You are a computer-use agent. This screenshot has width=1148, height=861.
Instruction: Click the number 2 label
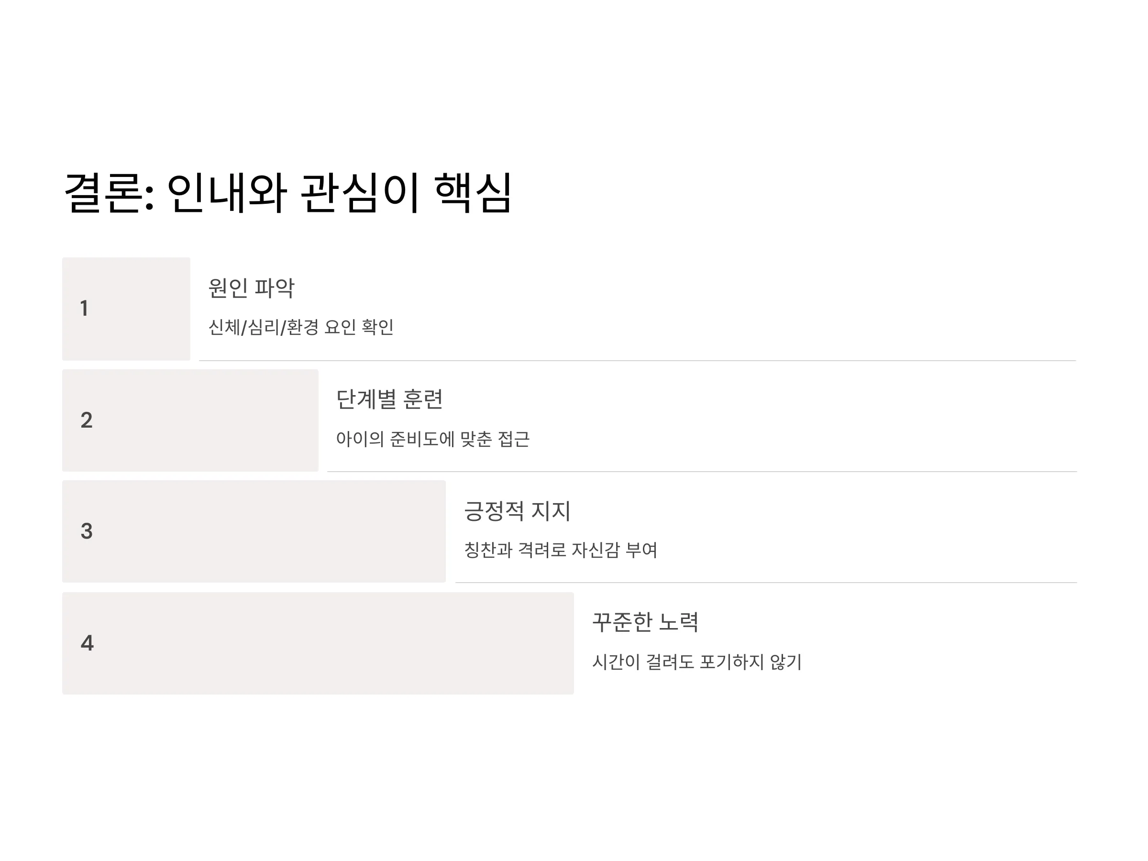[87, 420]
